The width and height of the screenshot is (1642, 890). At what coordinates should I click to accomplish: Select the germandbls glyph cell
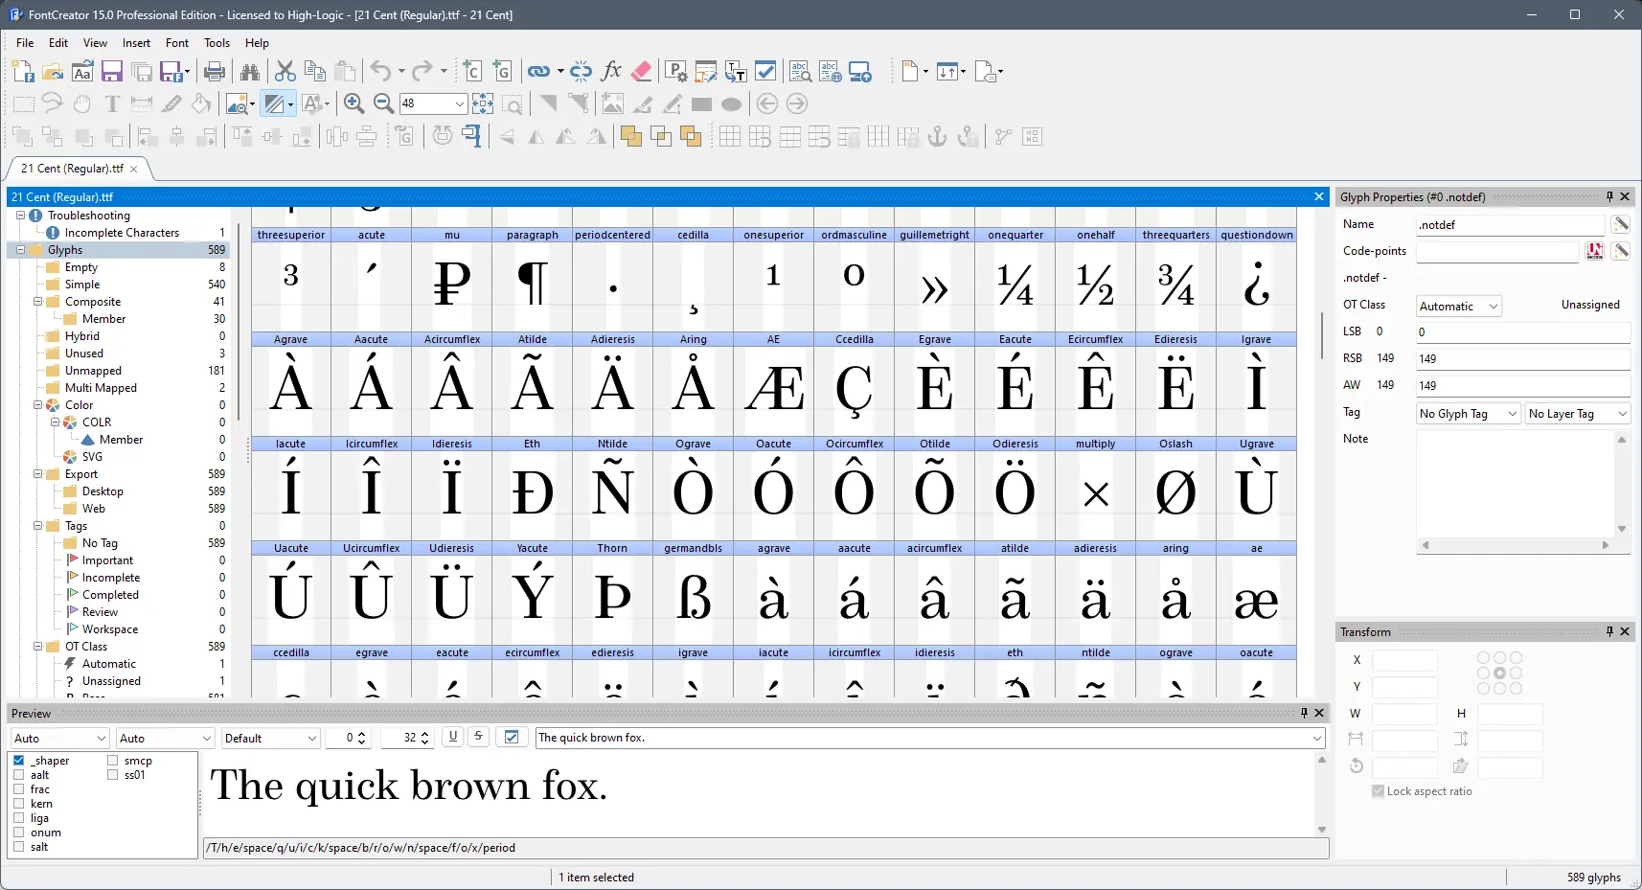[x=693, y=596]
